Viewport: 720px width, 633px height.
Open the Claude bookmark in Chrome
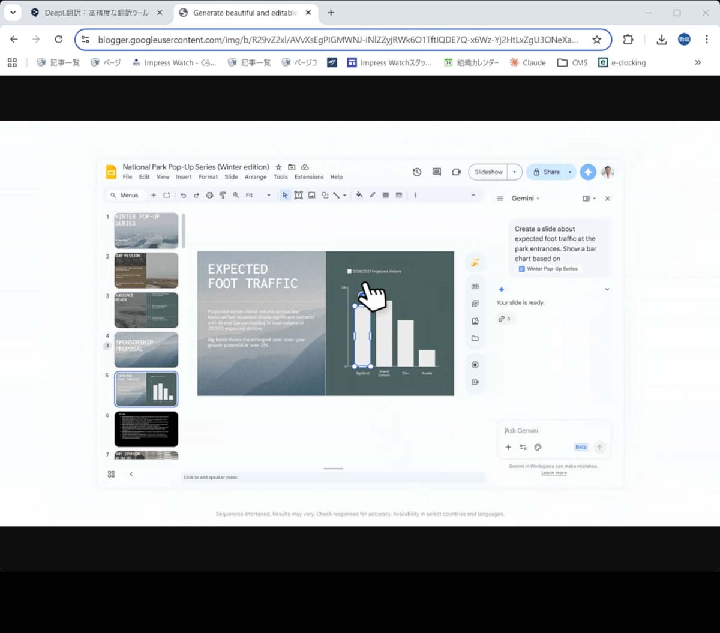[527, 62]
